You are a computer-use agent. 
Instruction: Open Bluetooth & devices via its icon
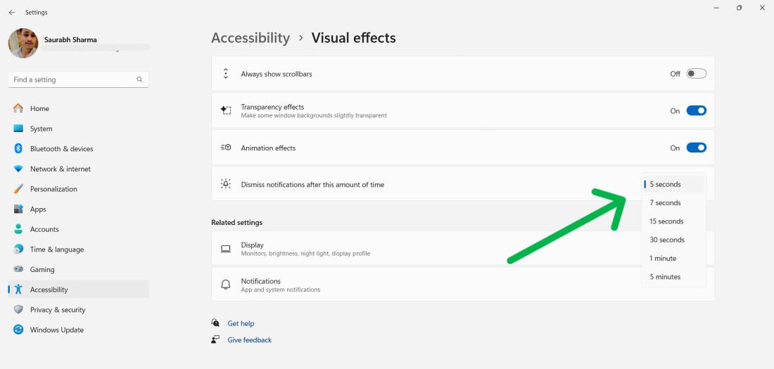point(18,149)
